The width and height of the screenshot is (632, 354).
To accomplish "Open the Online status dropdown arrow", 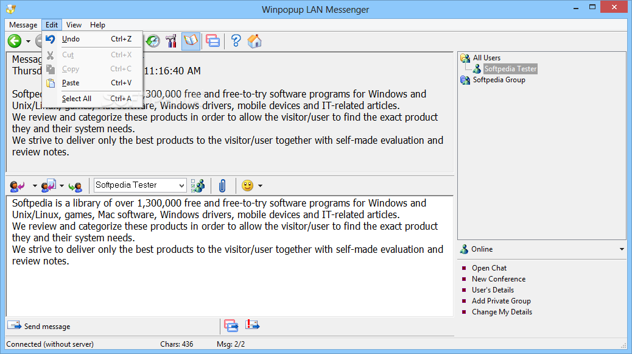I will tap(622, 249).
